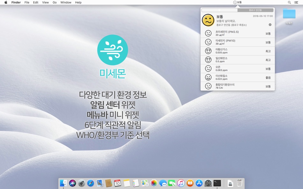
Task: Launch Siri from the Dock
Action: 72,183
